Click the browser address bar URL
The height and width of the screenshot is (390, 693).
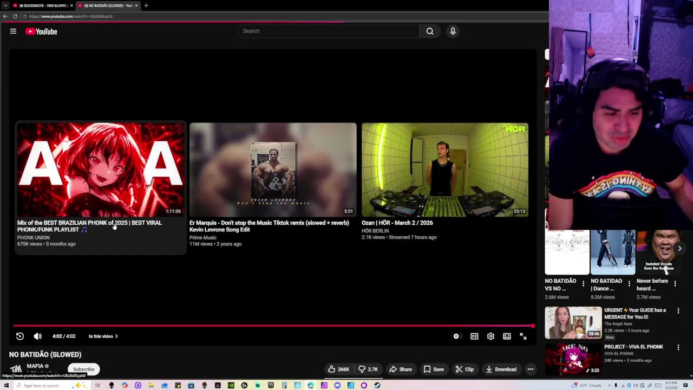pyautogui.click(x=71, y=16)
